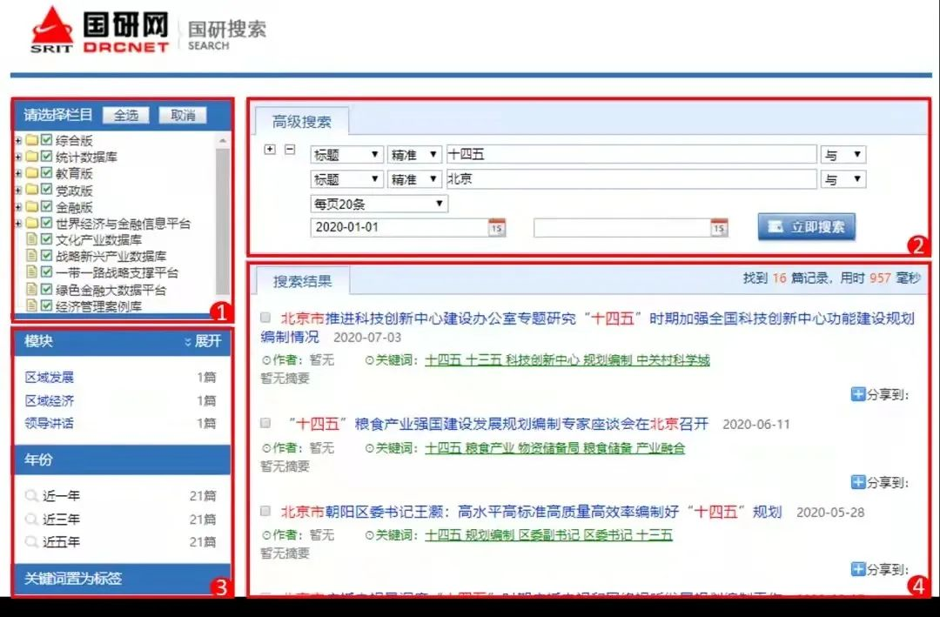
Task: Click the 年份 section header
Action: 123,459
